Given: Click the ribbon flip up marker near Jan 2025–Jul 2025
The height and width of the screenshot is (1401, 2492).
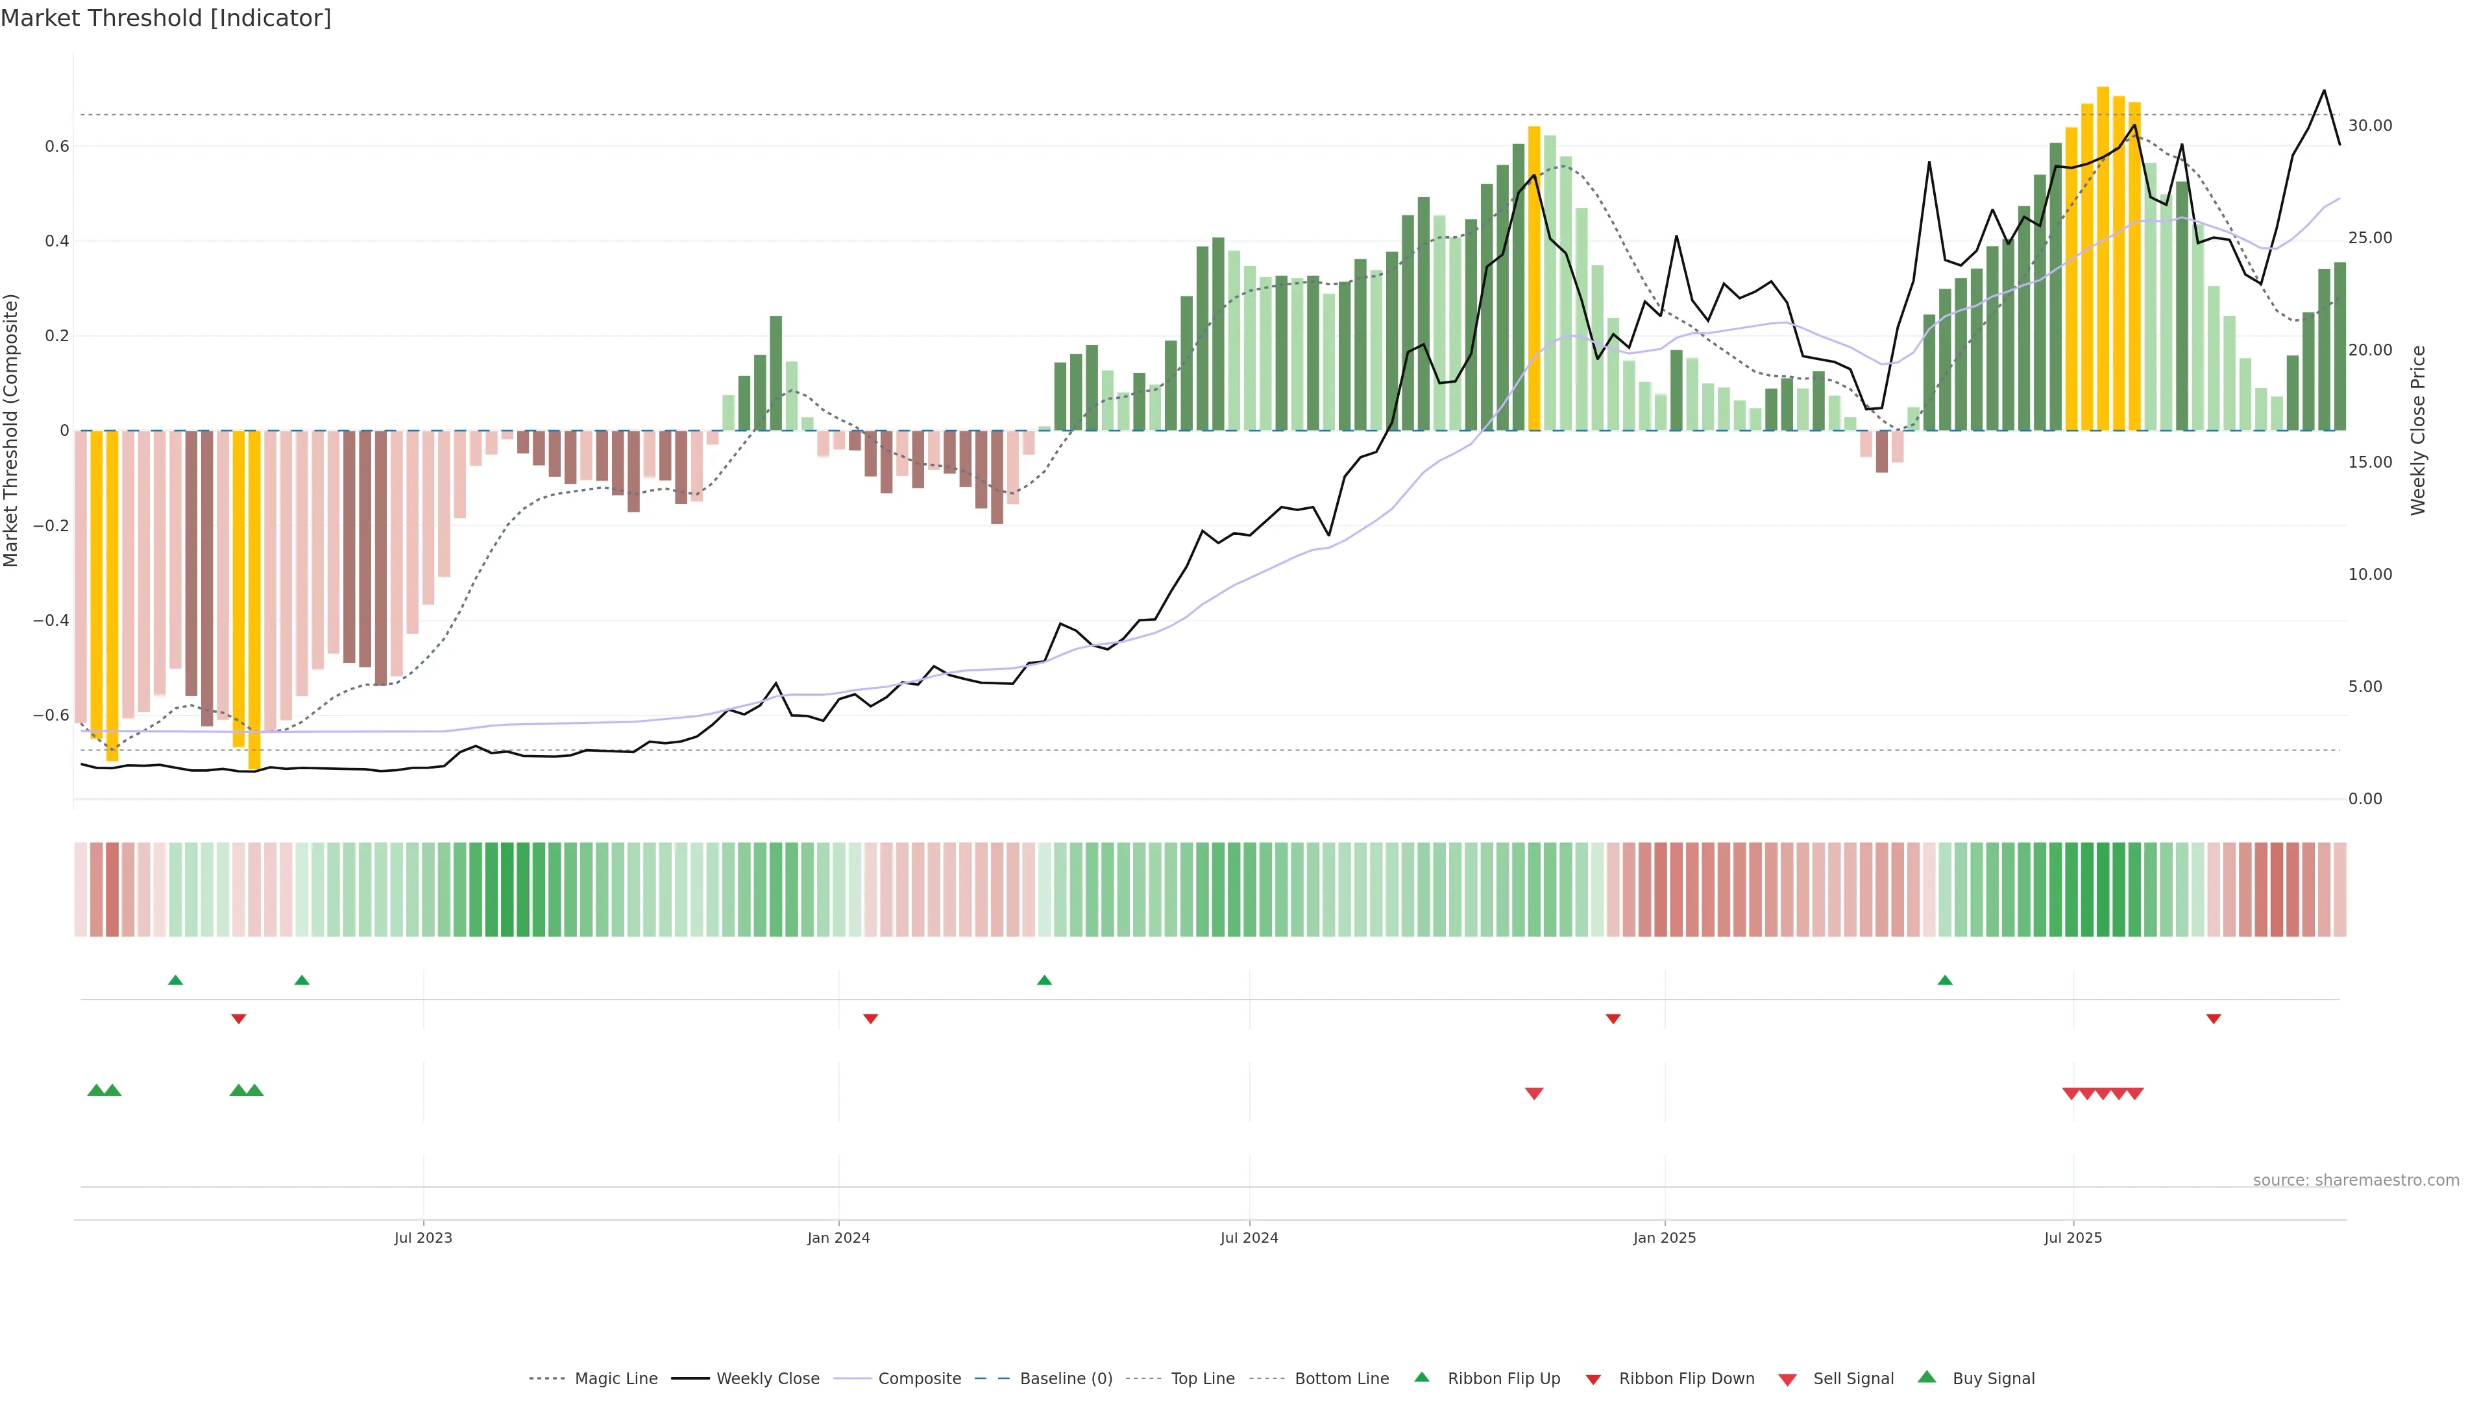Looking at the screenshot, I should 1944,981.
